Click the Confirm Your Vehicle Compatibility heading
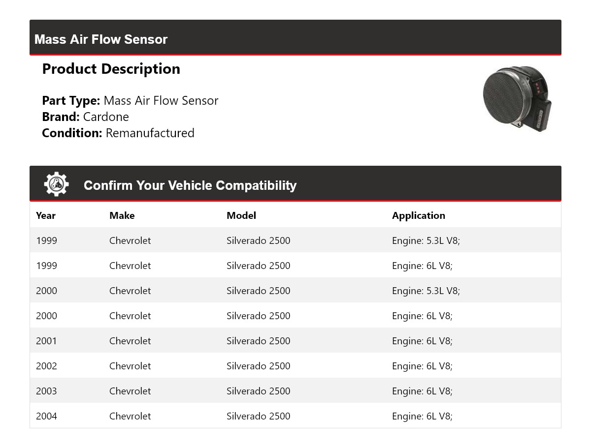This screenshot has height=448, width=591. (x=190, y=185)
